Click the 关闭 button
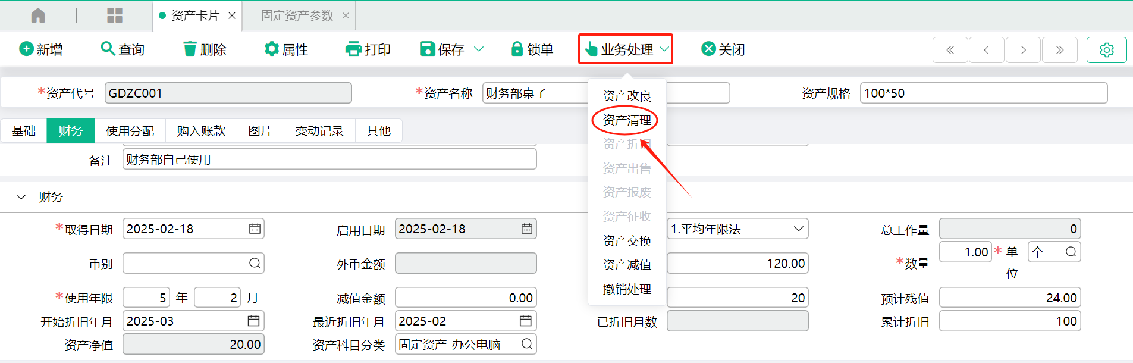Viewport: 1133px width, 363px height. (x=723, y=49)
